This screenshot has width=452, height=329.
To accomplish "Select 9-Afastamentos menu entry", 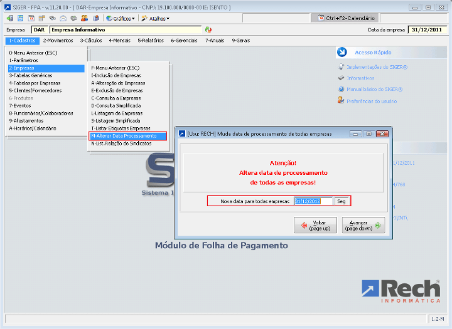I will pyautogui.click(x=46, y=120).
